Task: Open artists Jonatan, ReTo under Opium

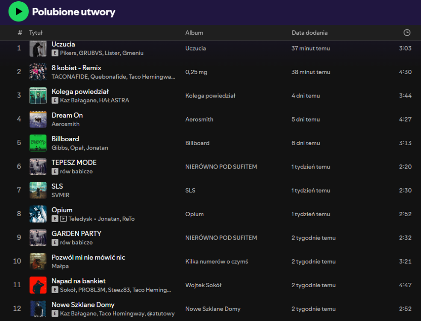Action: [116, 219]
